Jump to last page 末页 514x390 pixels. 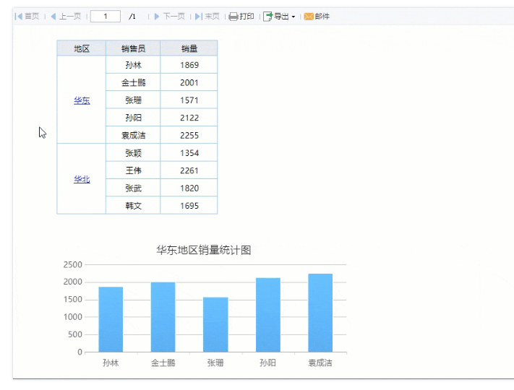(x=207, y=17)
